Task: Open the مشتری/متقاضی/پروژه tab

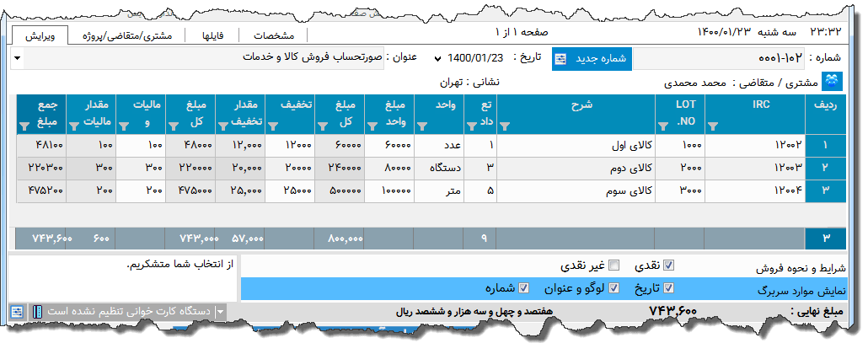Action: click(127, 35)
